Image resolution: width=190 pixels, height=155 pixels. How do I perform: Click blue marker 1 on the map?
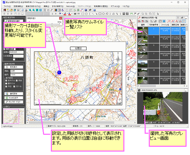[x=59, y=73]
